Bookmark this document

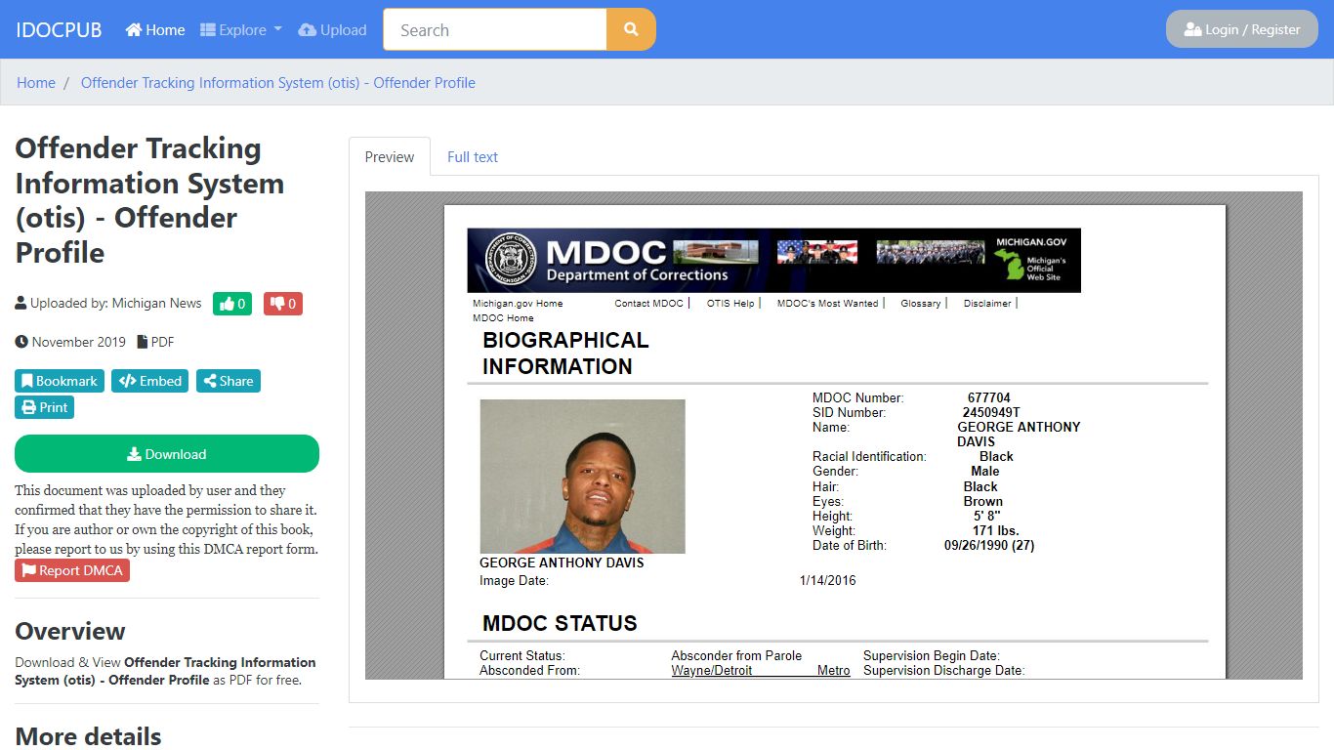coord(60,381)
